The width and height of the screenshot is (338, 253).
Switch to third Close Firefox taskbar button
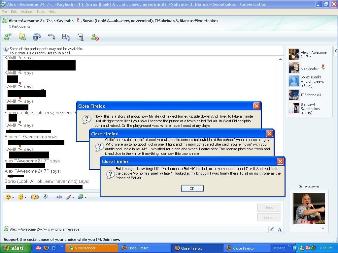(247, 248)
